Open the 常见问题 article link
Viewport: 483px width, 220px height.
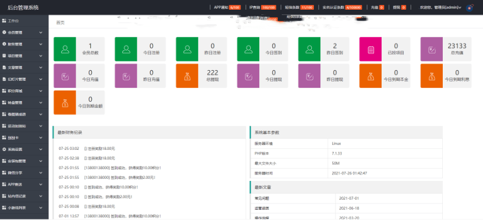click(x=264, y=198)
